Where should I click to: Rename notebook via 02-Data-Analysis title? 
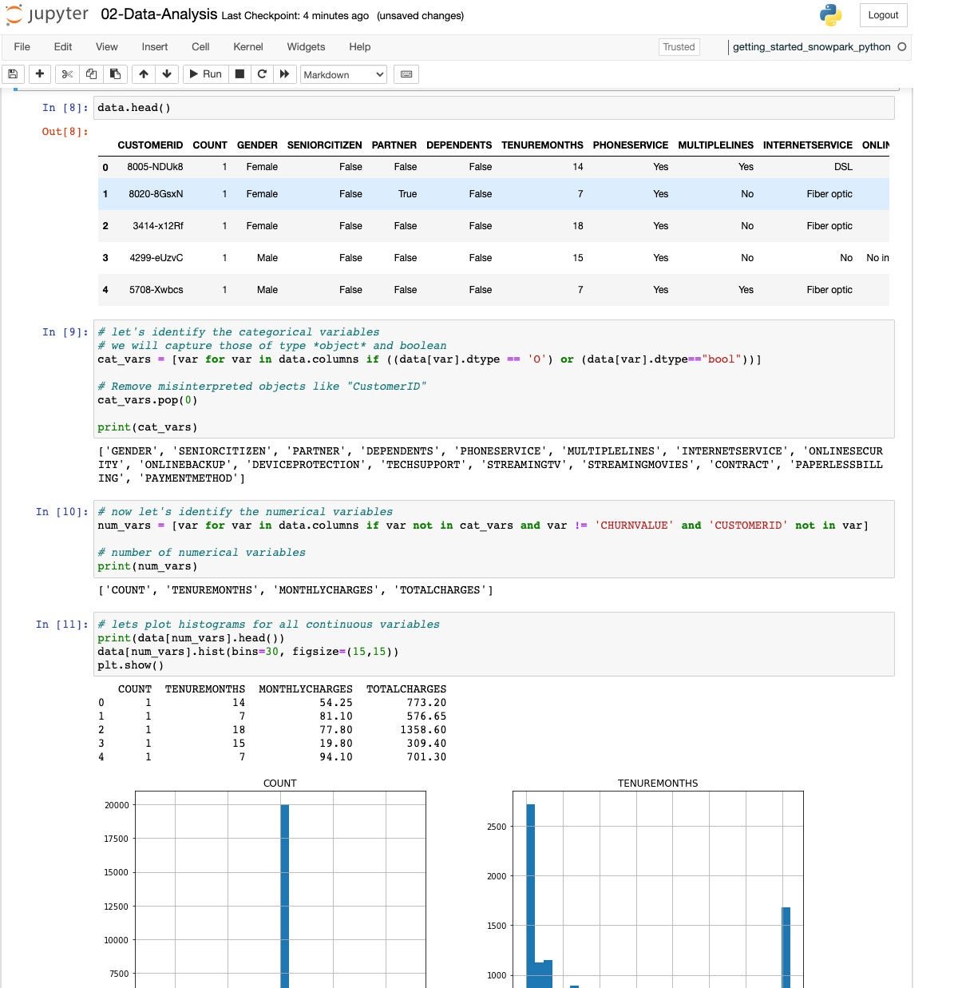pyautogui.click(x=159, y=15)
